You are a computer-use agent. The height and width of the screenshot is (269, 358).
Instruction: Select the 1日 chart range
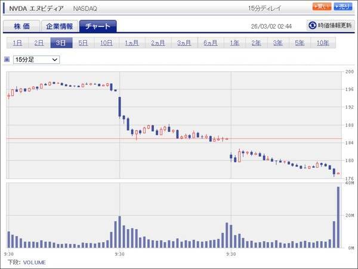(17, 43)
